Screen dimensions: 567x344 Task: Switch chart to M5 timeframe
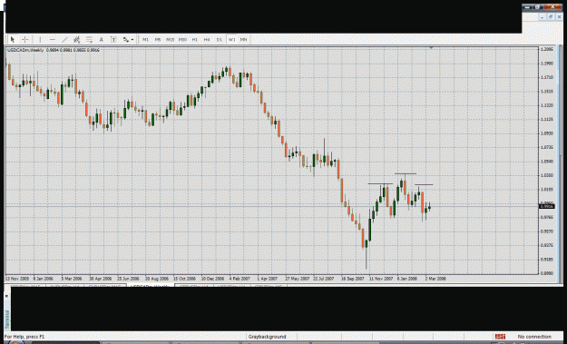point(158,39)
